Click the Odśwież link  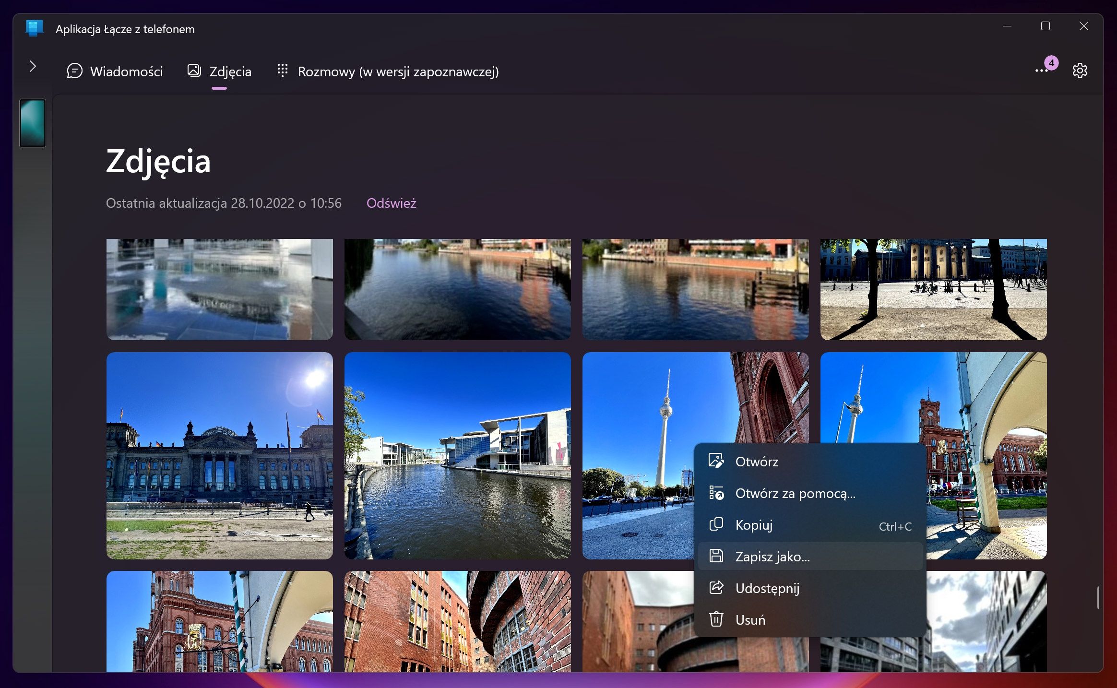coord(391,203)
